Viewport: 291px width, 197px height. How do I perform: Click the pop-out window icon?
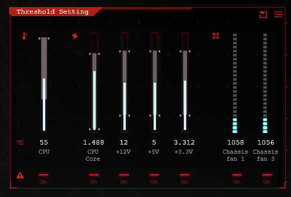pyautogui.click(x=263, y=14)
